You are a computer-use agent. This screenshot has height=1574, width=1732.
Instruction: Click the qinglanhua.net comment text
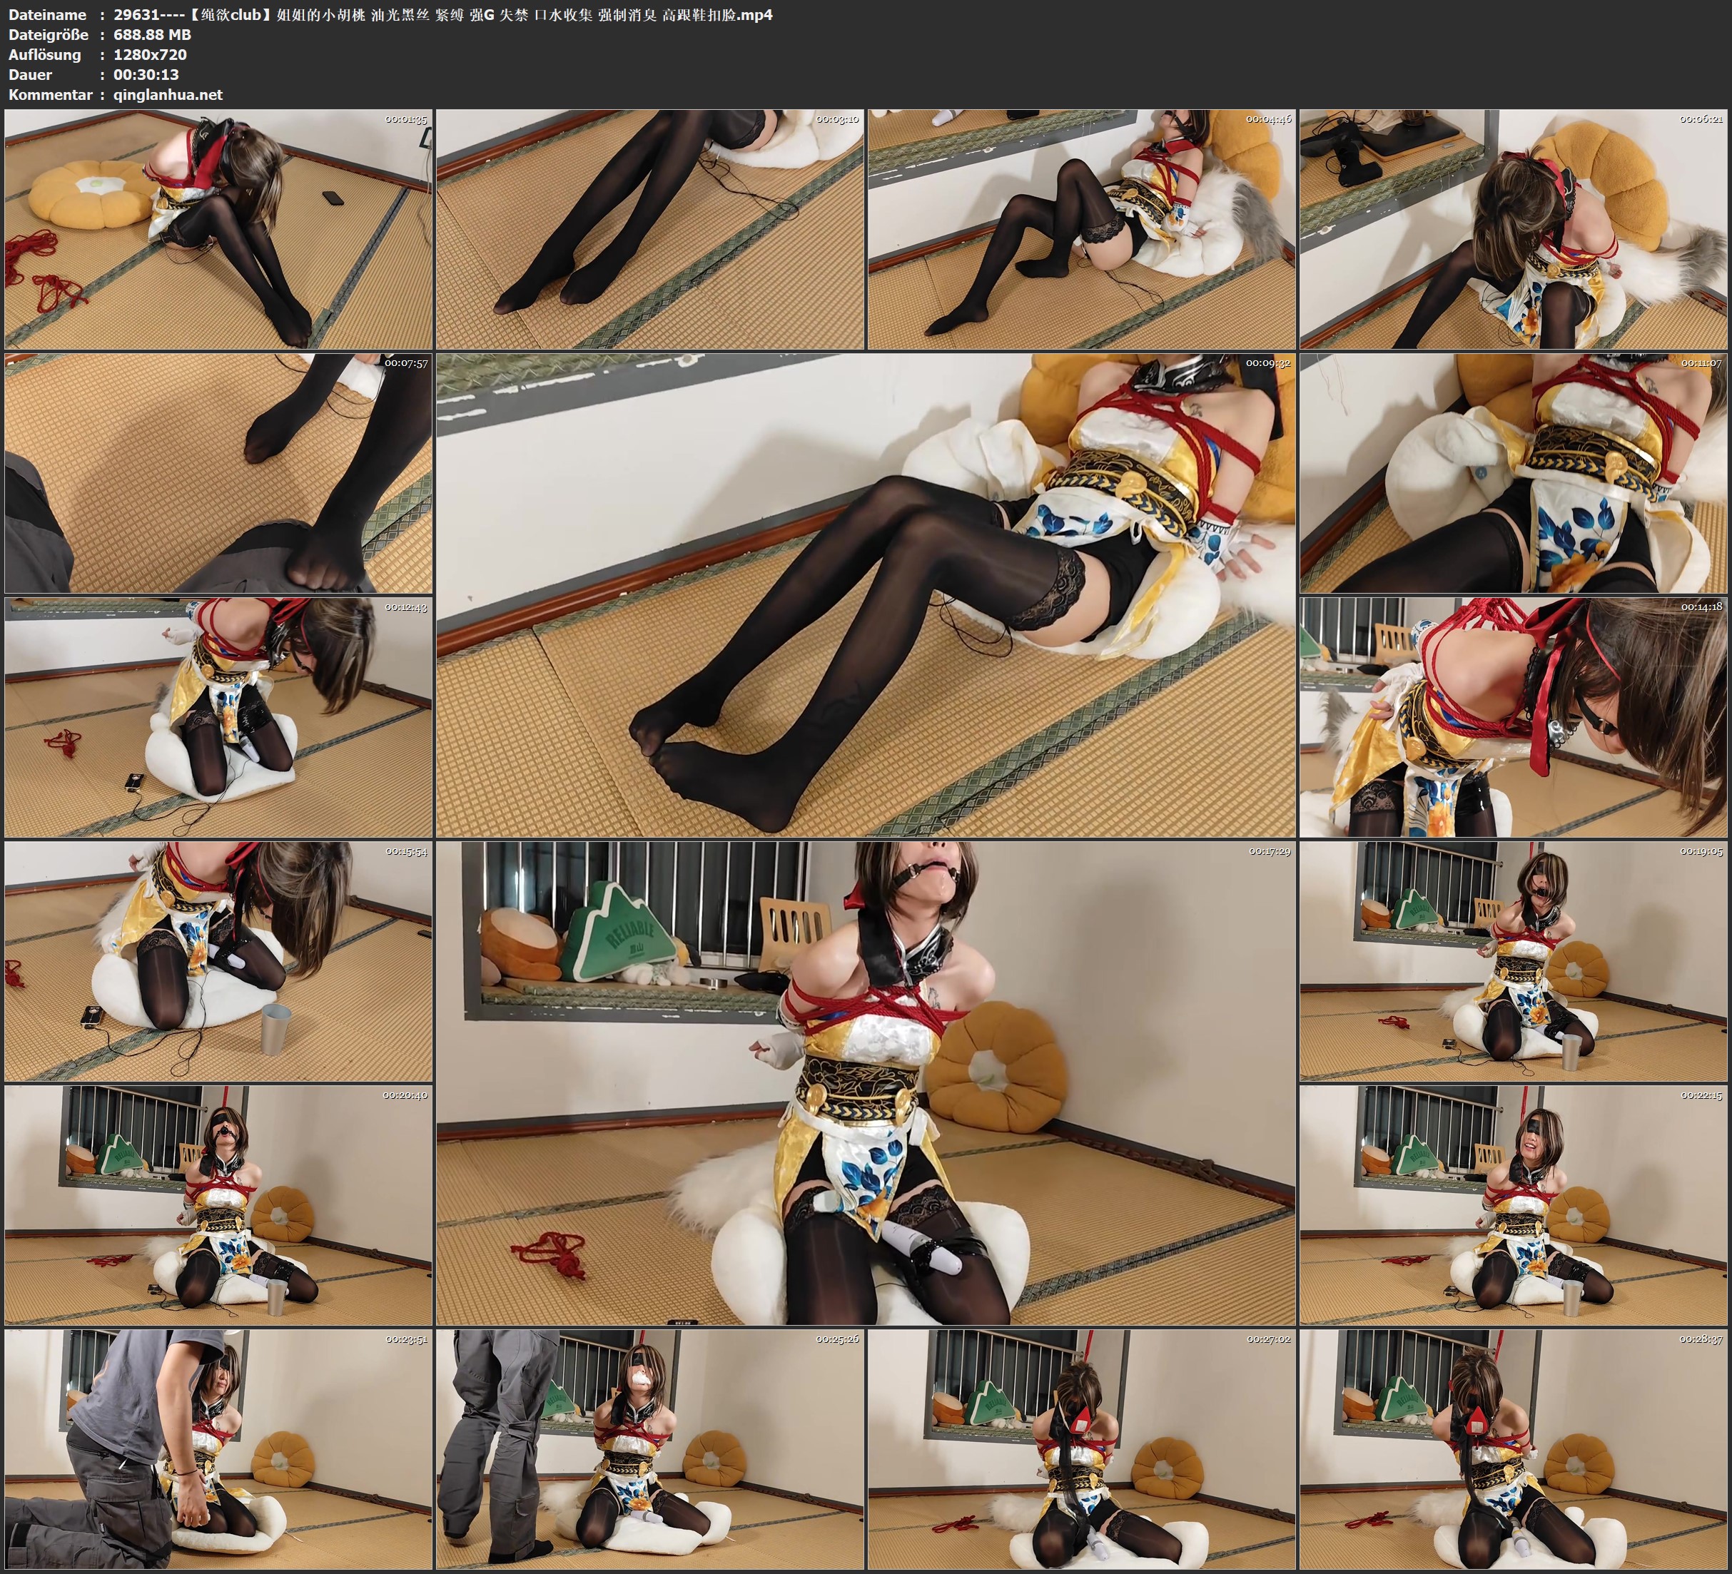(168, 94)
